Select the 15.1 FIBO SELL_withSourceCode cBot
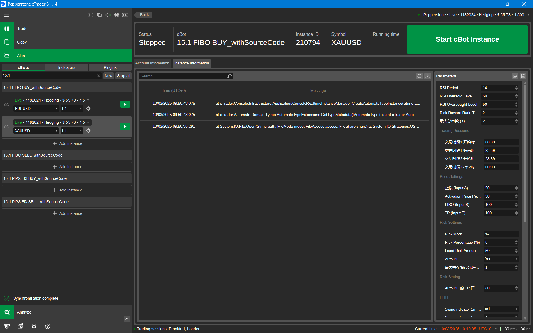533x333 pixels. click(67, 155)
